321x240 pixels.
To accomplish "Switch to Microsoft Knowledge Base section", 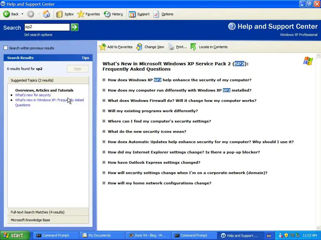I will click(48, 220).
